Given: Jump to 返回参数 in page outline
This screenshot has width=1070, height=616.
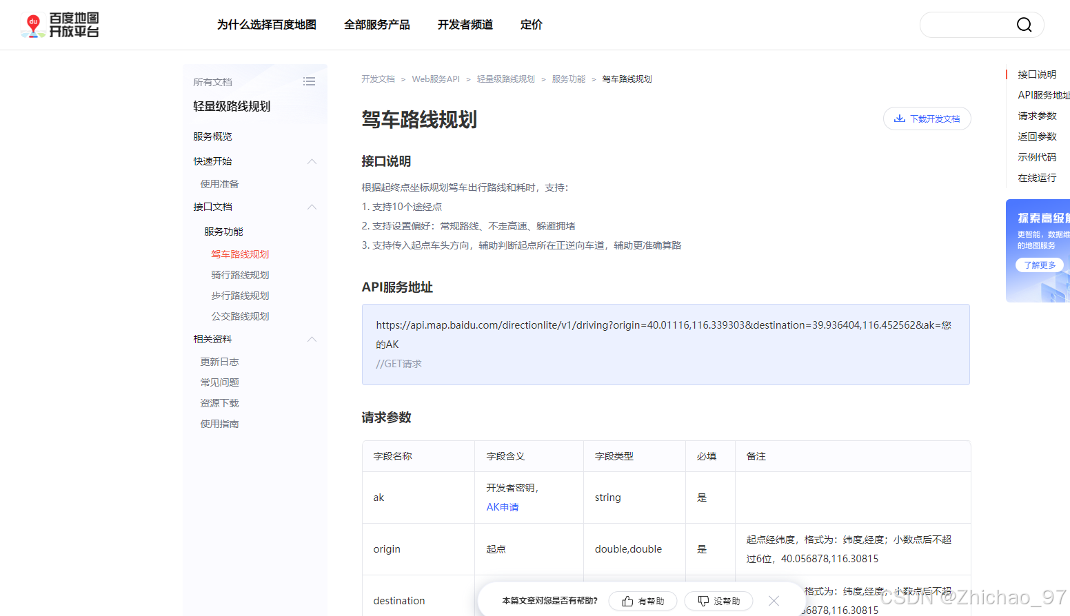Looking at the screenshot, I should tap(1037, 136).
